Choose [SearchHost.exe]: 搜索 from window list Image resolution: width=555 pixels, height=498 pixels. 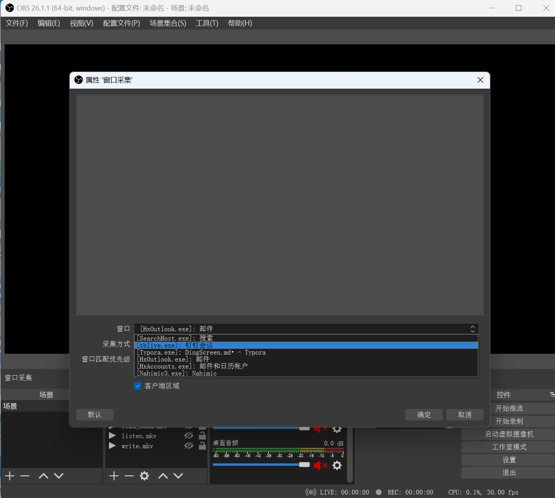pos(306,338)
